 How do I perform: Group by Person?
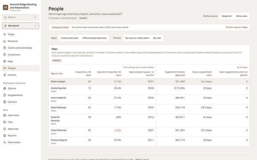point(117,38)
